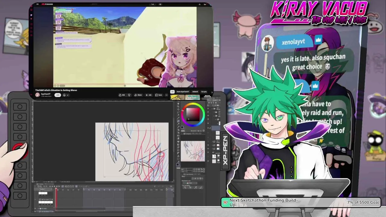
Task: Click the Navigator preview thumbnail
Action: (x=193, y=151)
